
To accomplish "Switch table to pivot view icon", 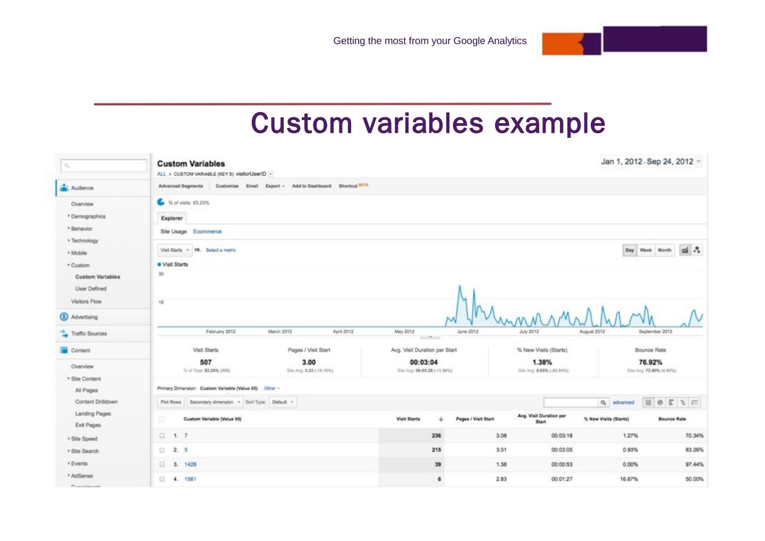I will coord(694,402).
